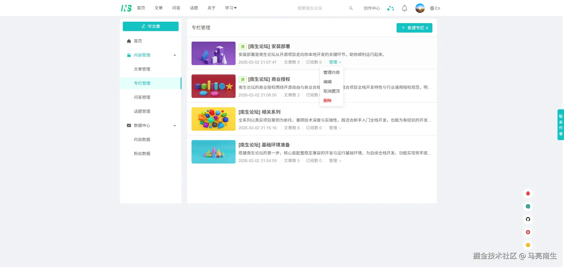Click the search magnifier icon
The height and width of the screenshot is (267, 564).
tap(351, 8)
